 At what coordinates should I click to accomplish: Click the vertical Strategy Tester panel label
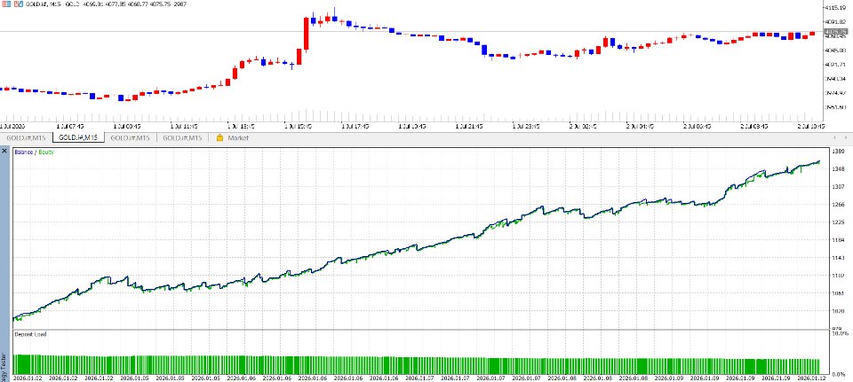coord(4,366)
